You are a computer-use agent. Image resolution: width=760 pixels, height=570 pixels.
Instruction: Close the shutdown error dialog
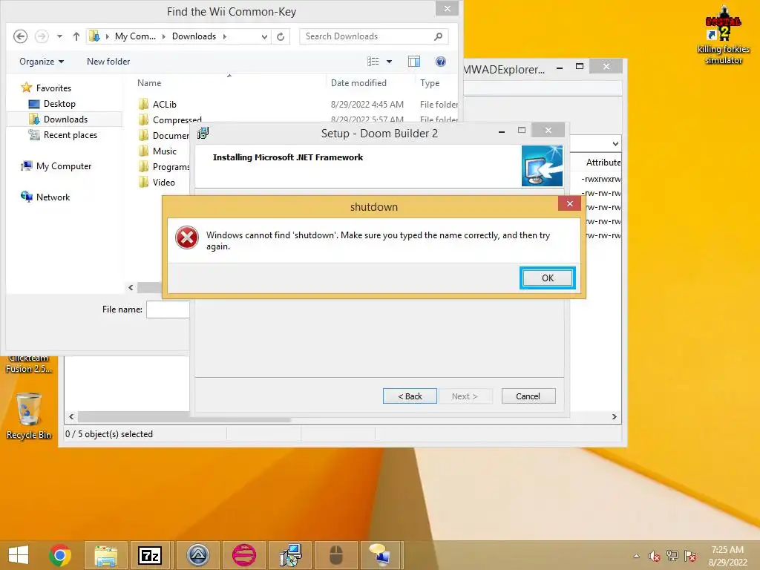coord(569,203)
